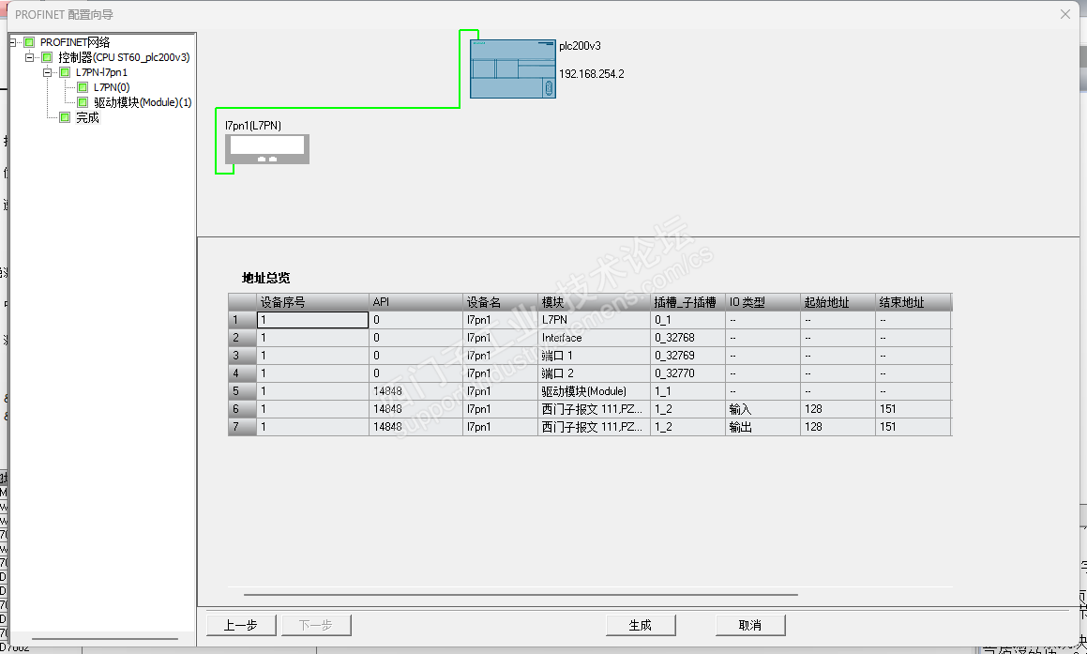
Task: Click the green icon beside 完成
Action: click(65, 117)
